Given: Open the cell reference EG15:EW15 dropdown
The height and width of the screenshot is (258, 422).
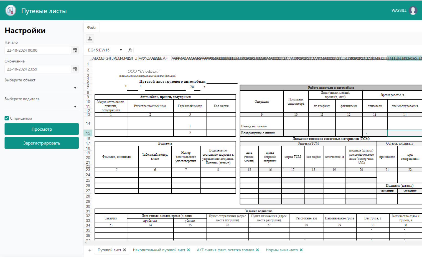Looking at the screenshot, I should (121, 50).
